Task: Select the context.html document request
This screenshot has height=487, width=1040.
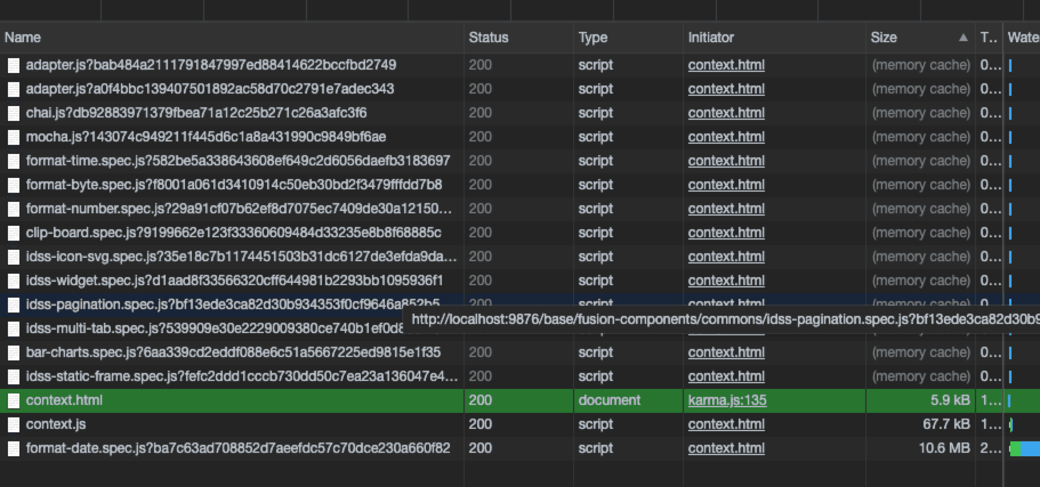Action: [x=64, y=400]
